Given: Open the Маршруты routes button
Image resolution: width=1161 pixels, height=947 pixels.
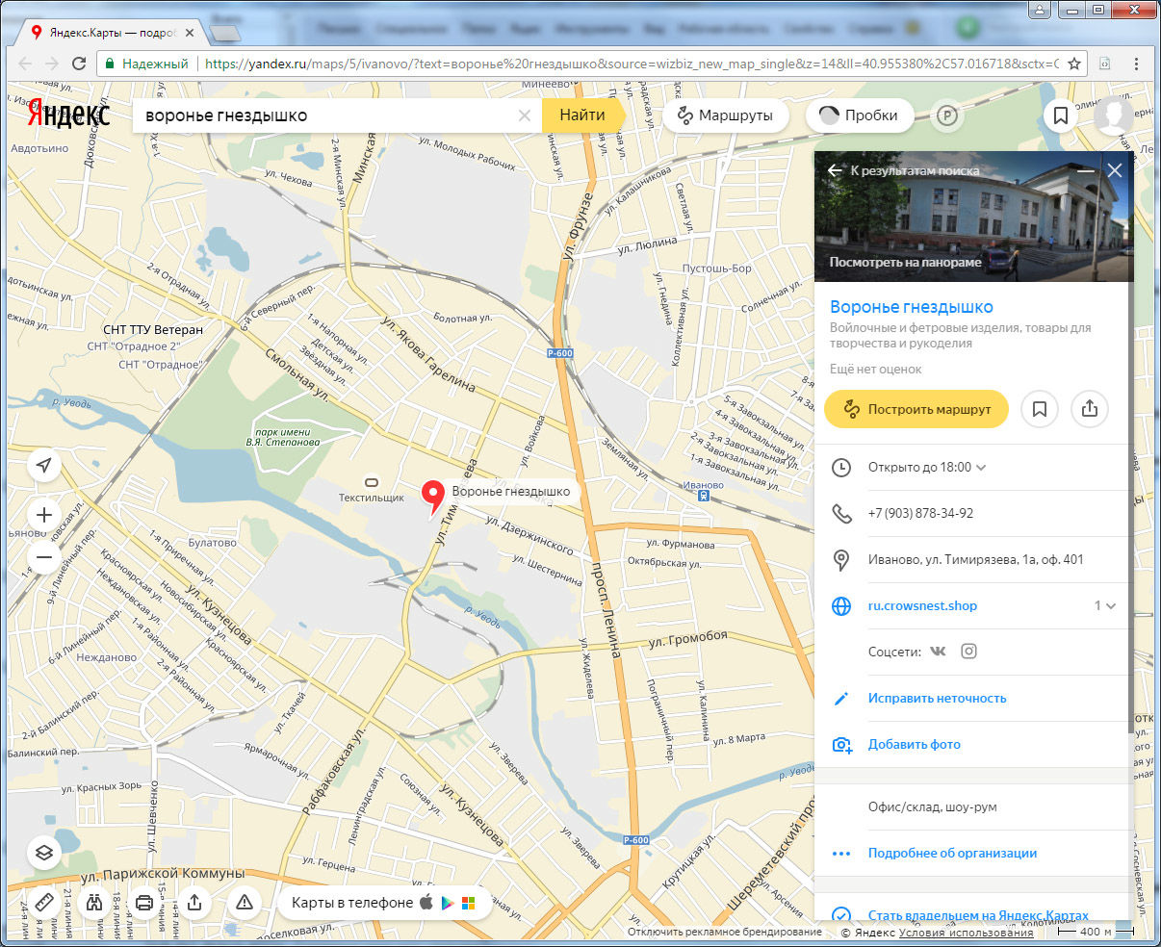Looking at the screenshot, I should coord(726,115).
